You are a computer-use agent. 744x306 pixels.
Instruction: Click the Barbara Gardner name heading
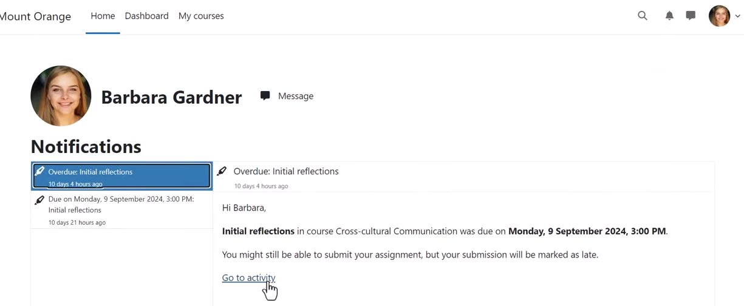pyautogui.click(x=171, y=97)
